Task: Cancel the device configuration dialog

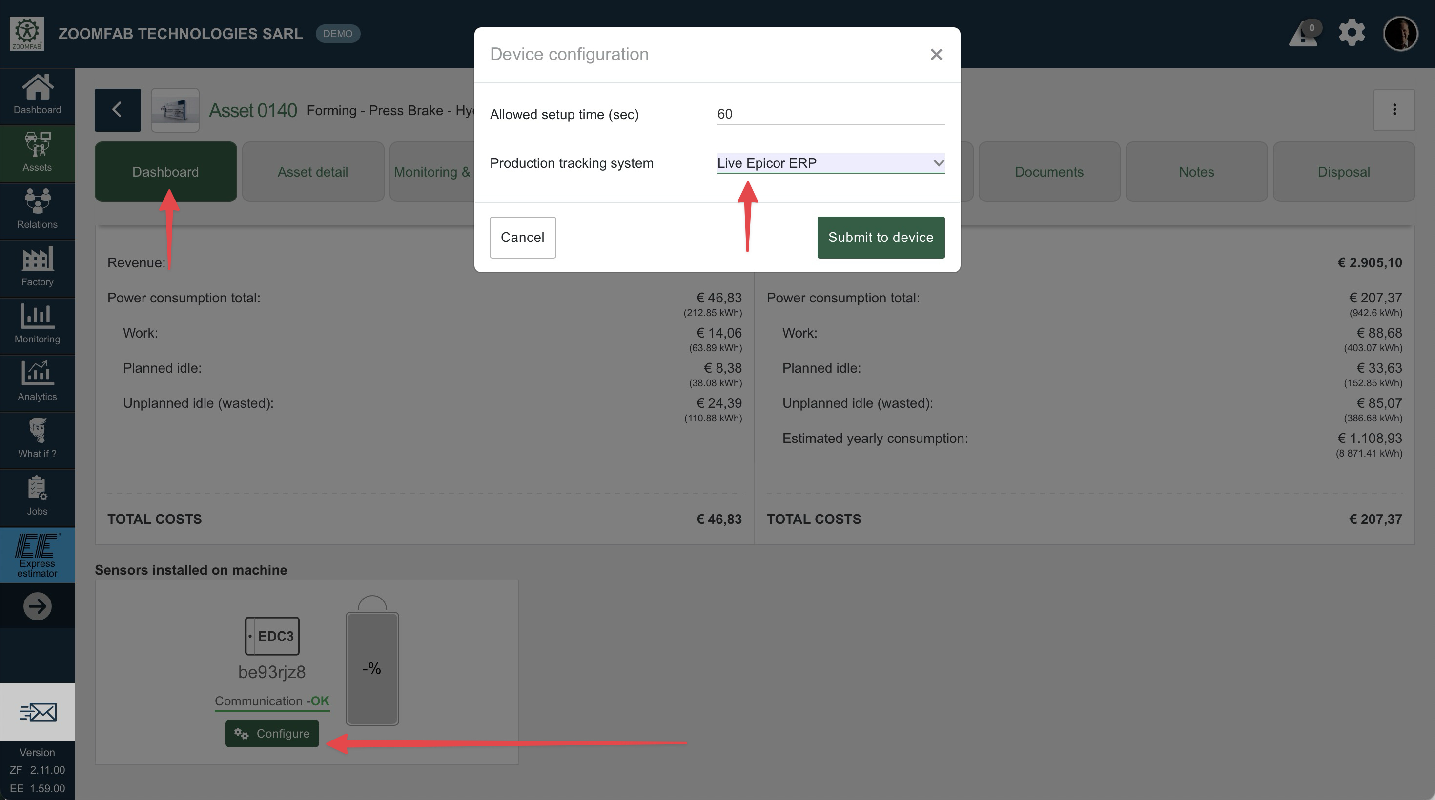Action: point(522,237)
